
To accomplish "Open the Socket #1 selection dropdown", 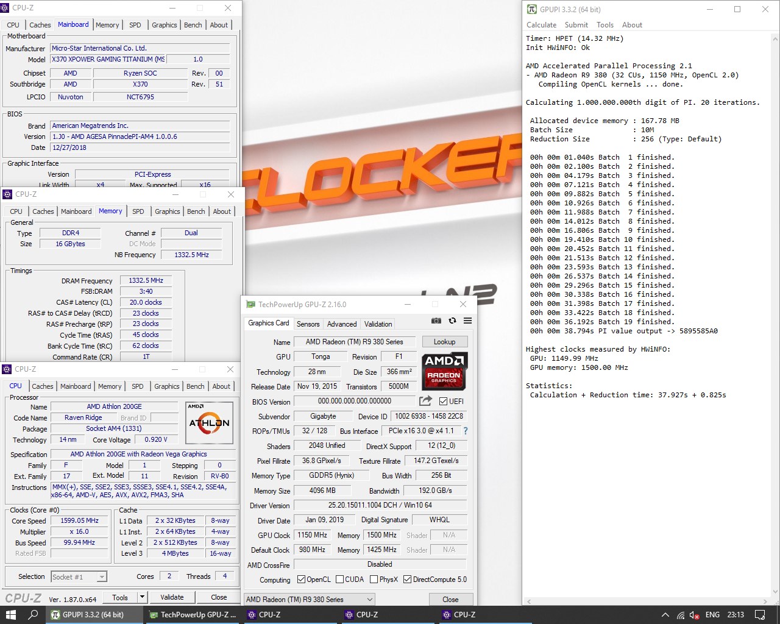I will (102, 576).
